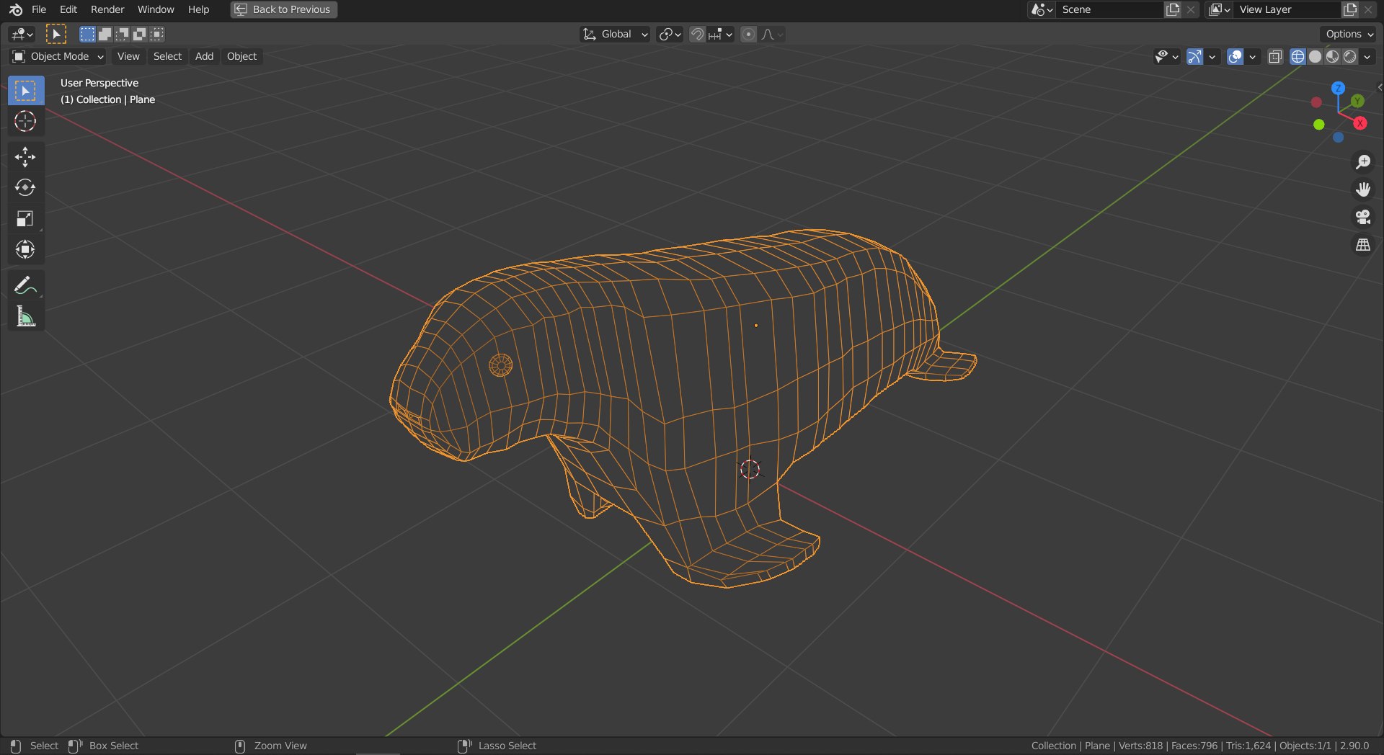Click the Zoom view magnifier icon
This screenshot has height=755, width=1384.
(1362, 162)
